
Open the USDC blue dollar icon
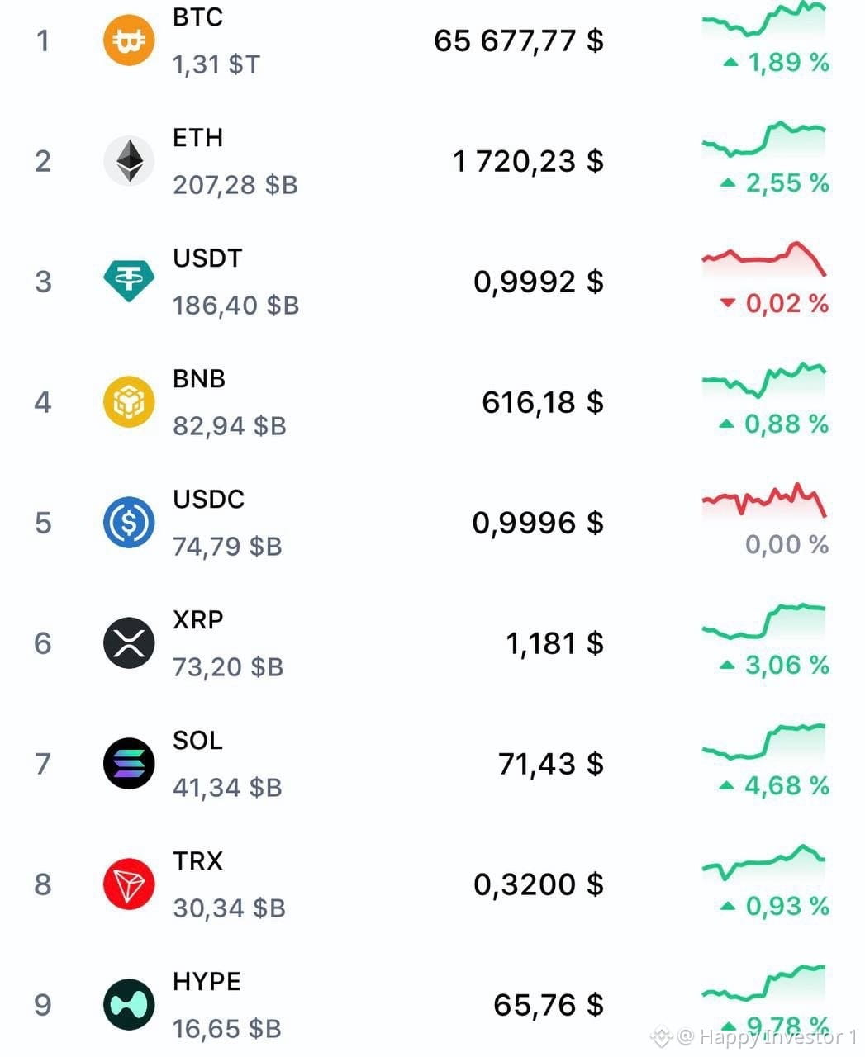(x=129, y=523)
